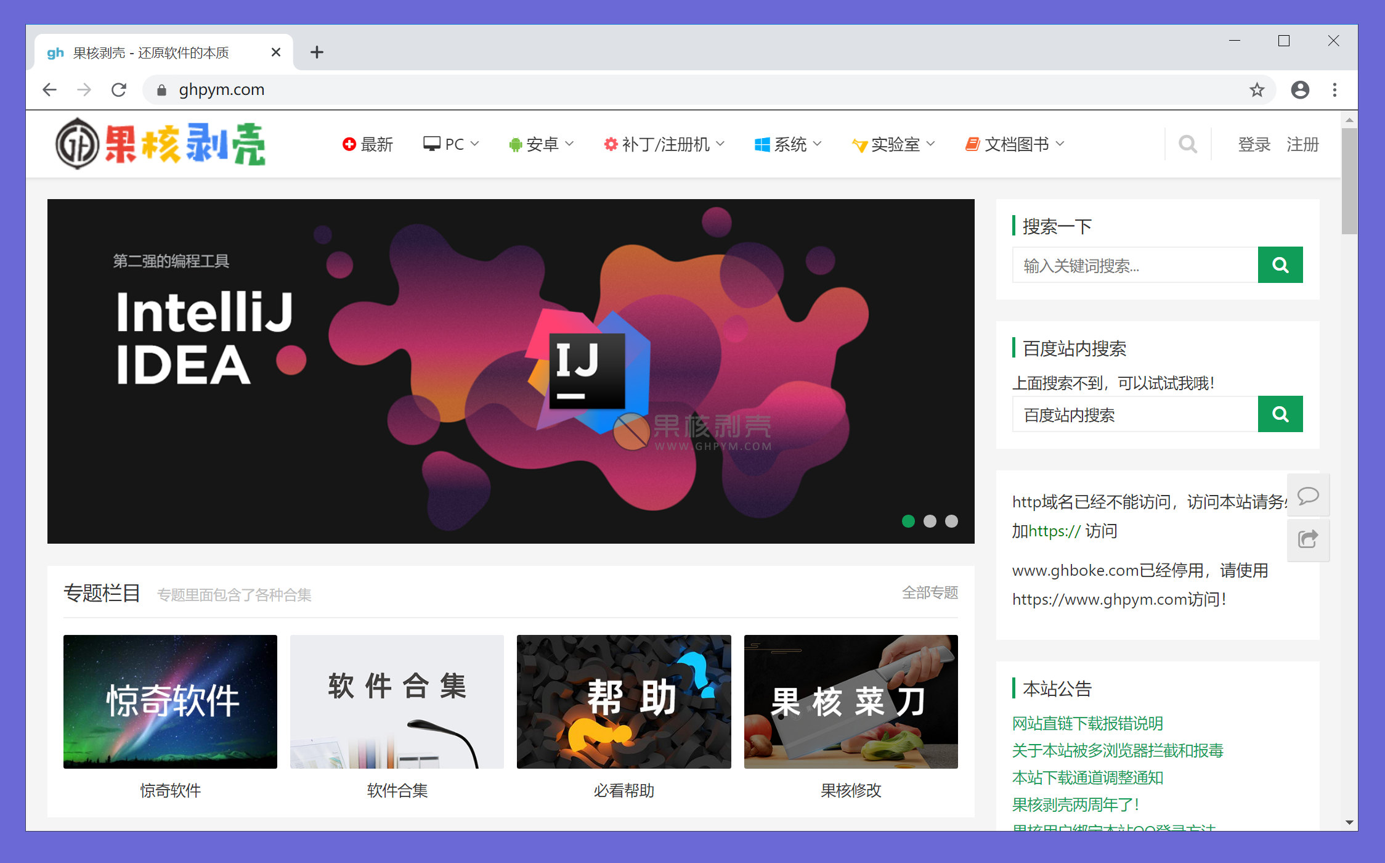
Task: Open announcement 本站下载通道调整通知
Action: 1087,777
